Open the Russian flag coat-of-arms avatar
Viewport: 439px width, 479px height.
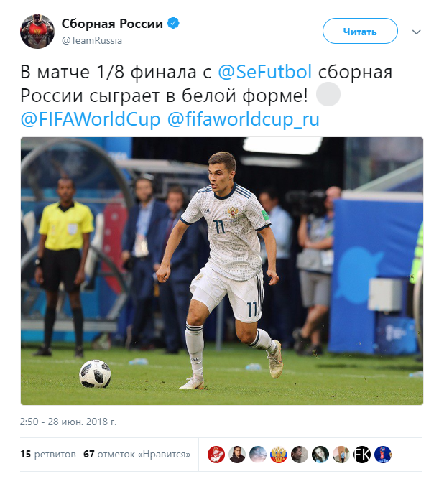pyautogui.click(x=279, y=455)
